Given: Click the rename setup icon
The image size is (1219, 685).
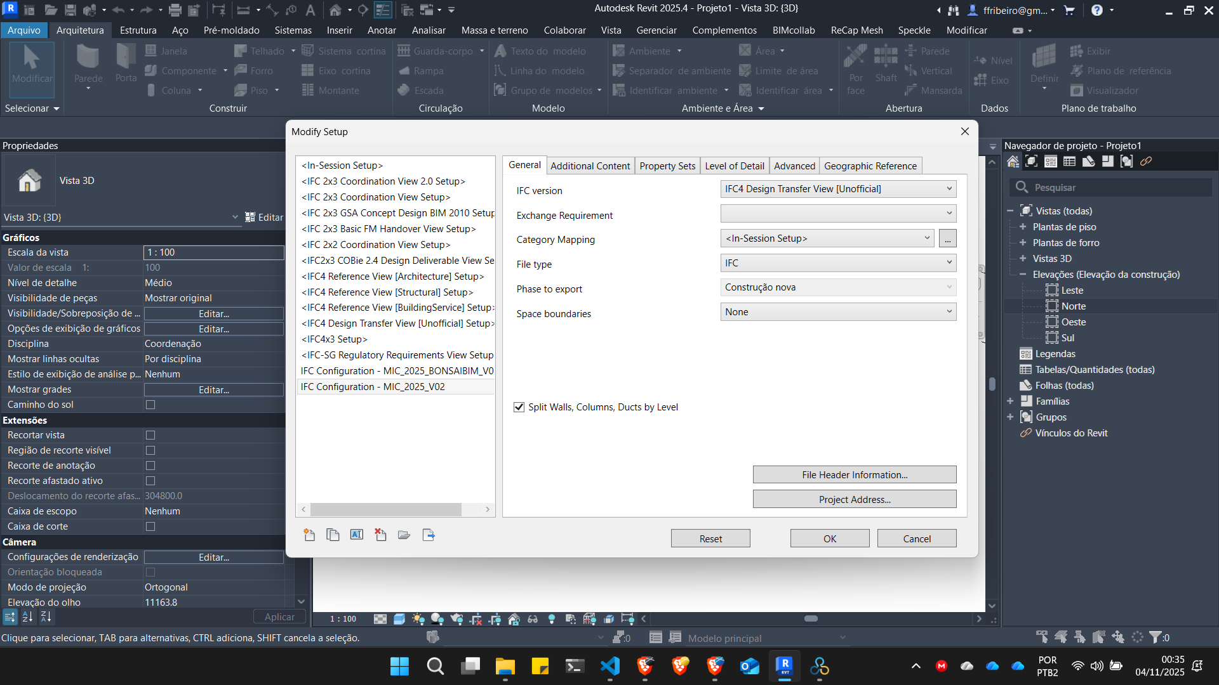Looking at the screenshot, I should coord(357,535).
